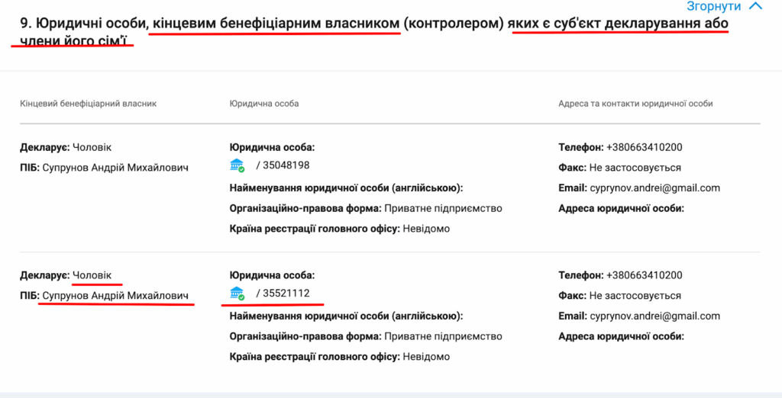Screen dimensions: 782x398
Task: Click the email address in the second entry
Action: (x=654, y=316)
